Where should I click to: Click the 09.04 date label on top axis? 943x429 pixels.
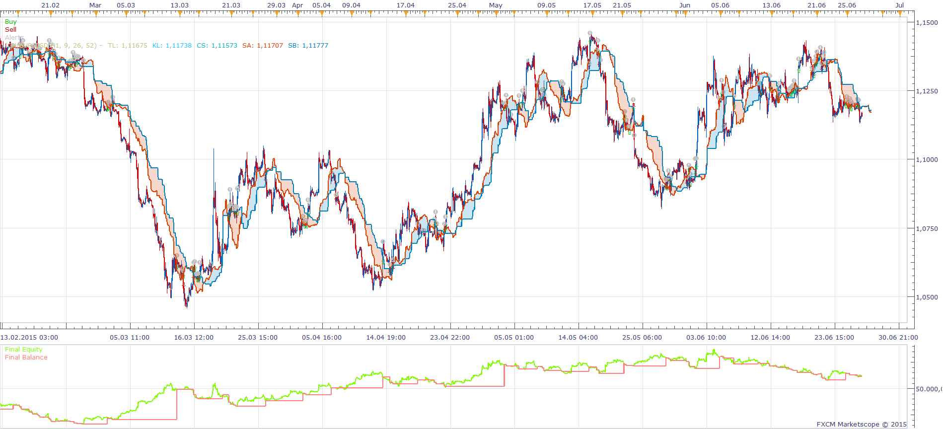[351, 5]
